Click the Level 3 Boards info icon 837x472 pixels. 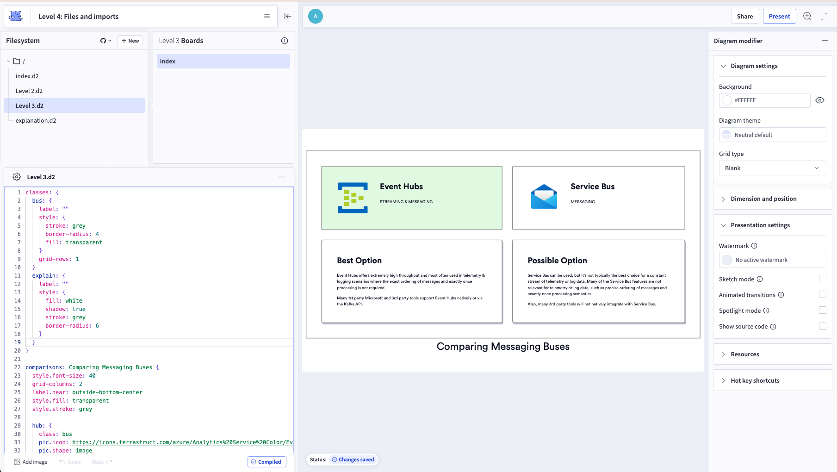tap(285, 41)
